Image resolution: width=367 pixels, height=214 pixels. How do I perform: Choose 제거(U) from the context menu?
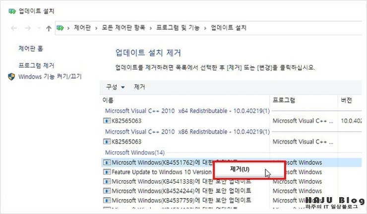click(x=249, y=169)
